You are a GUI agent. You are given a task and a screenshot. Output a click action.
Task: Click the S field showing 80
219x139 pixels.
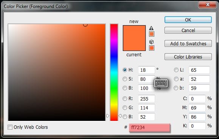pyautogui.click(x=146, y=79)
